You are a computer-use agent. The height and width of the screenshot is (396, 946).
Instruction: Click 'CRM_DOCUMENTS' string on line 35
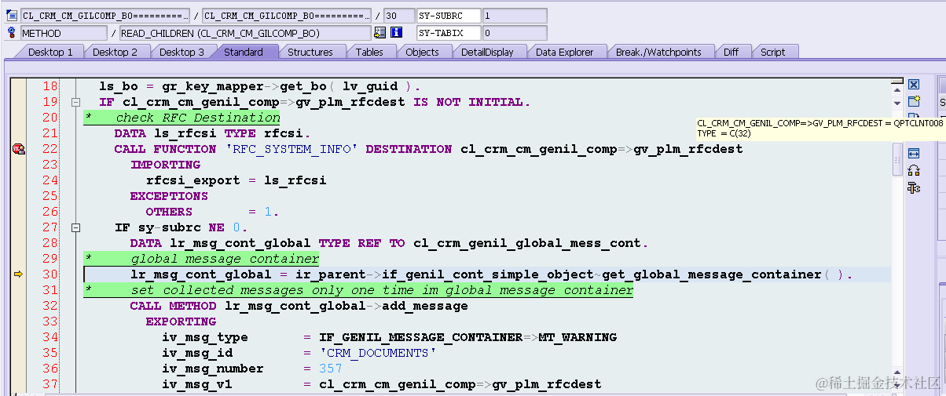[378, 353]
